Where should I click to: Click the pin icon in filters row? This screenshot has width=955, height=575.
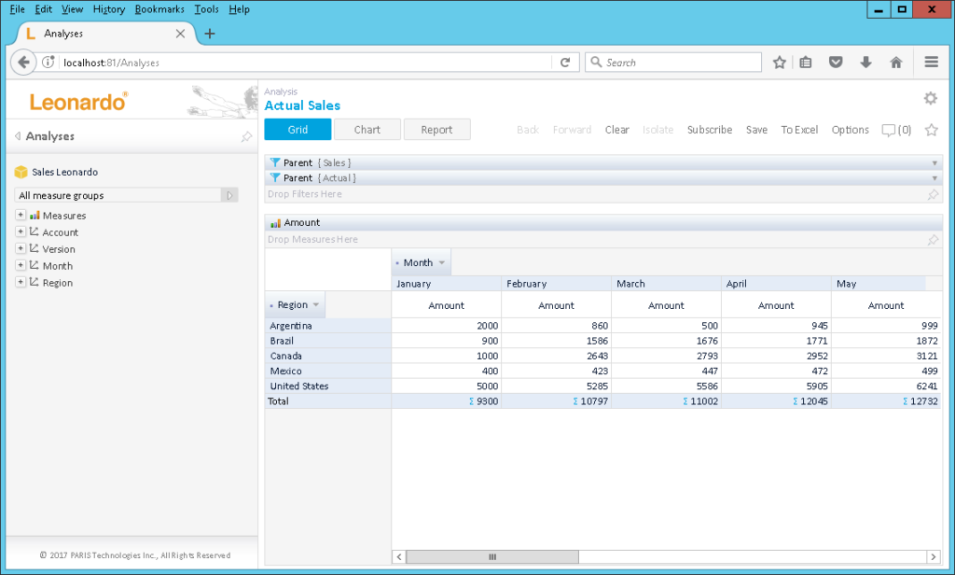coord(933,195)
